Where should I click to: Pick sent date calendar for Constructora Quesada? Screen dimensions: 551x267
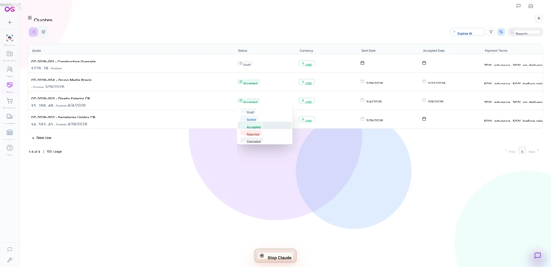coord(362,63)
